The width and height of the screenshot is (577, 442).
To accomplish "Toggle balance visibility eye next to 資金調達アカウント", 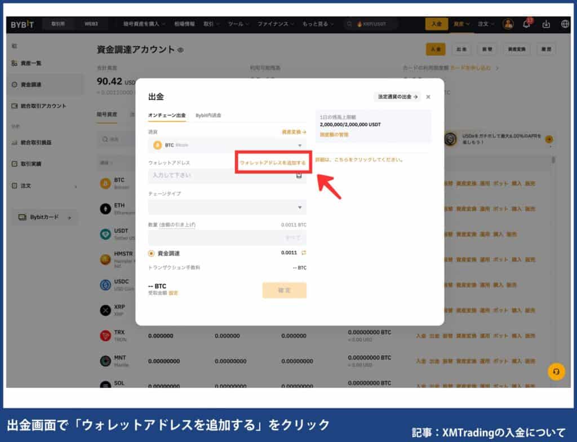I will [181, 50].
